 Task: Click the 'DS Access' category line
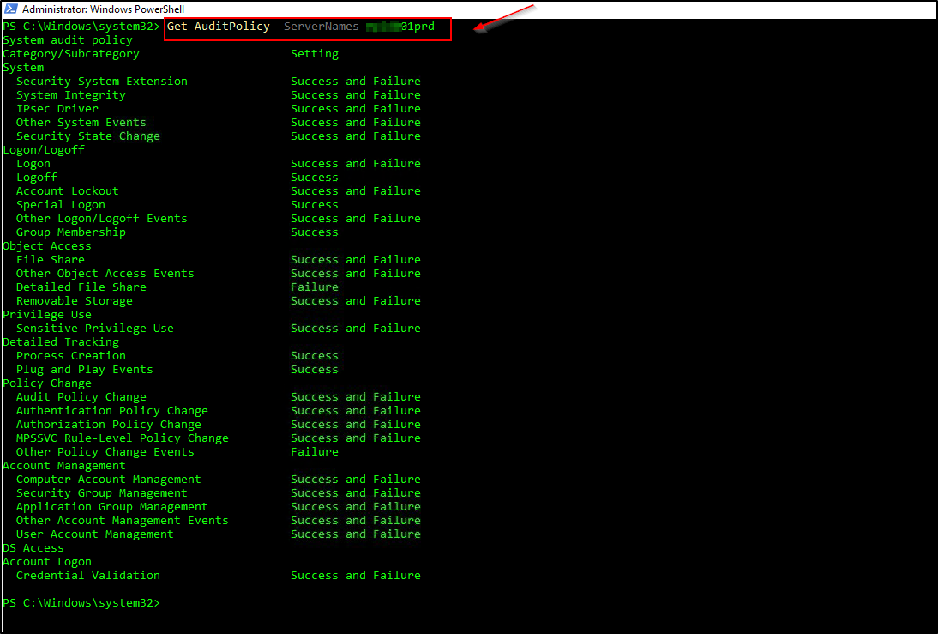(x=33, y=548)
